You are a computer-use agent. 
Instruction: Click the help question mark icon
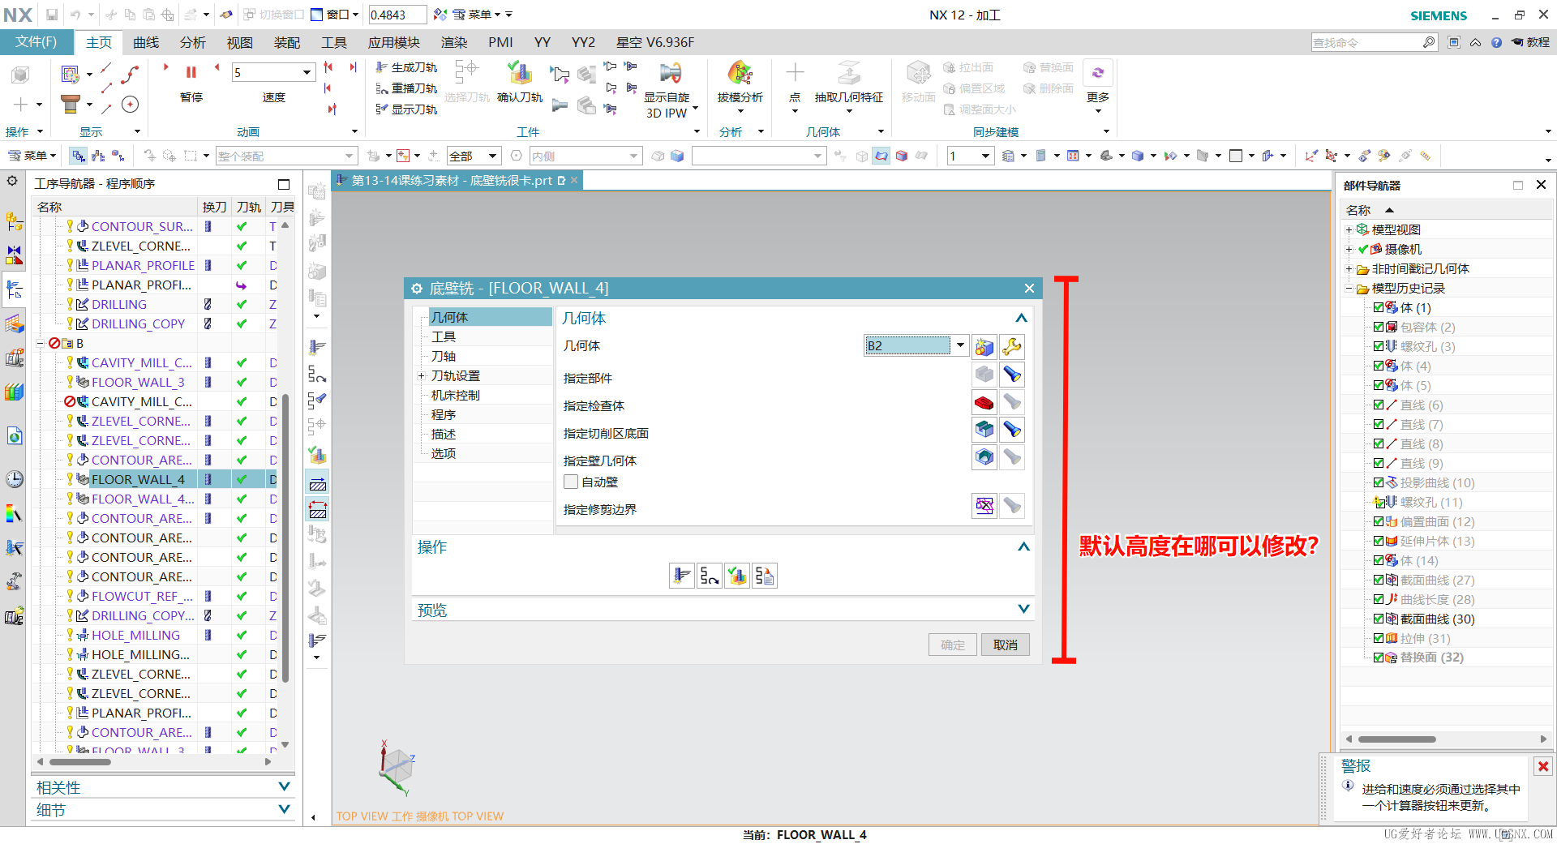(x=1496, y=42)
